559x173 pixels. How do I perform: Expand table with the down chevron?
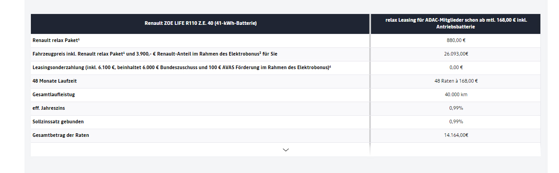click(286, 150)
